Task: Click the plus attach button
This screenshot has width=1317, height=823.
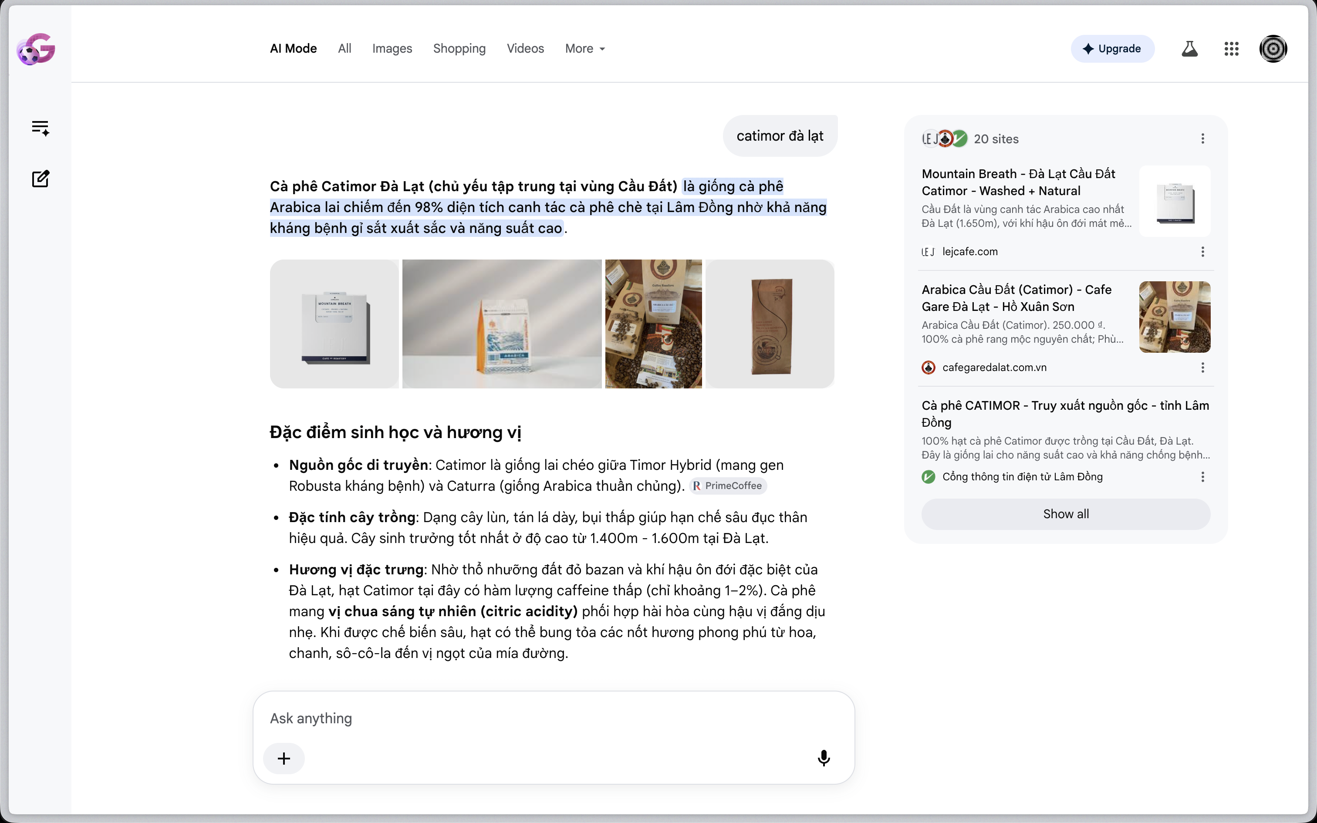Action: click(x=284, y=758)
